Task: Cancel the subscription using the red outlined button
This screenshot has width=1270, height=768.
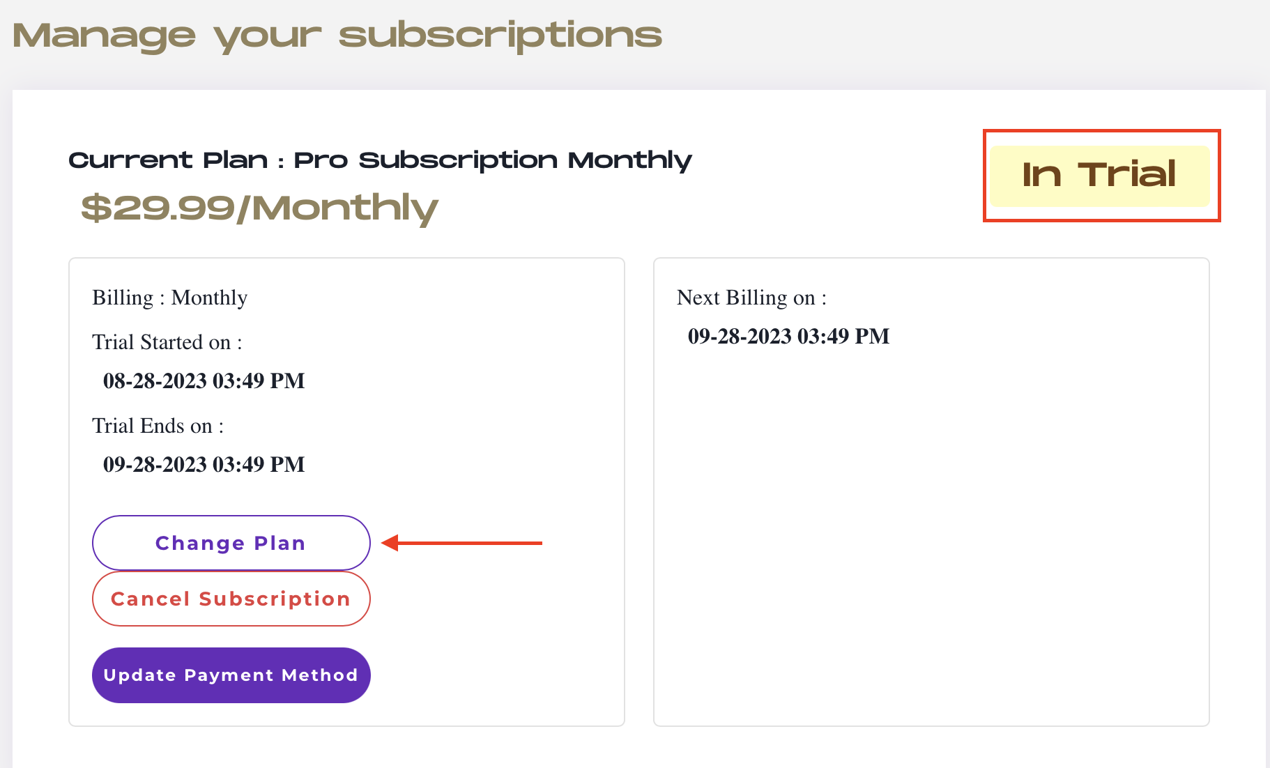Action: (231, 599)
